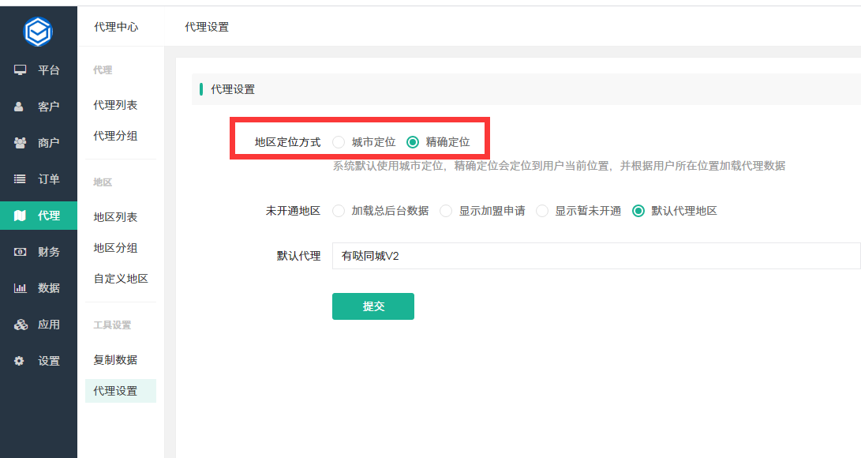Click the 未开通地区 field label
Screen dimensions: 861x458
[294, 211]
